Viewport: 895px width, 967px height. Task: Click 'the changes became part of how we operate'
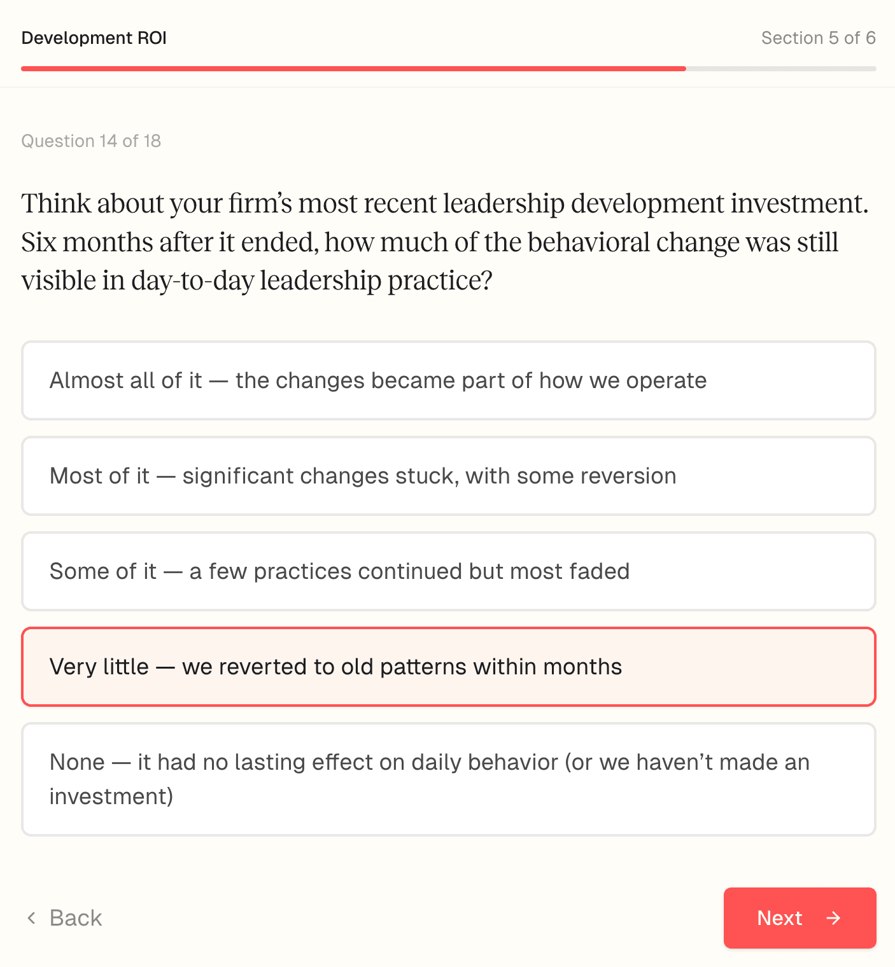pyautogui.click(x=471, y=380)
